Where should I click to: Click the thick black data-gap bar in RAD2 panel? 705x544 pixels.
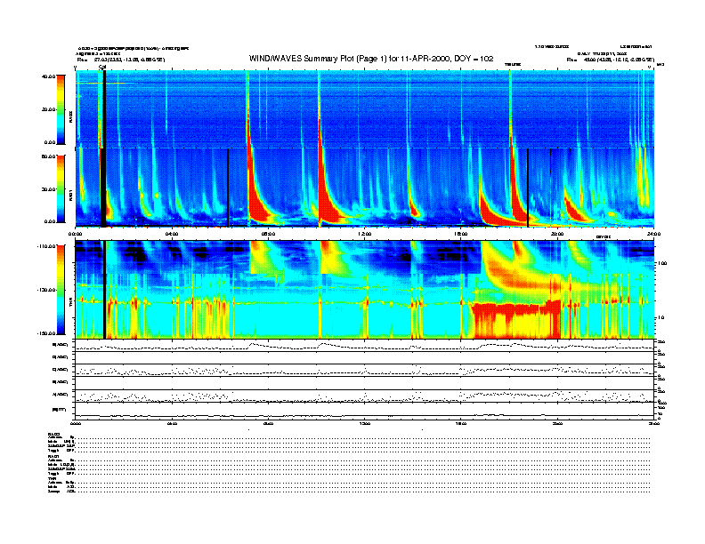(104, 107)
